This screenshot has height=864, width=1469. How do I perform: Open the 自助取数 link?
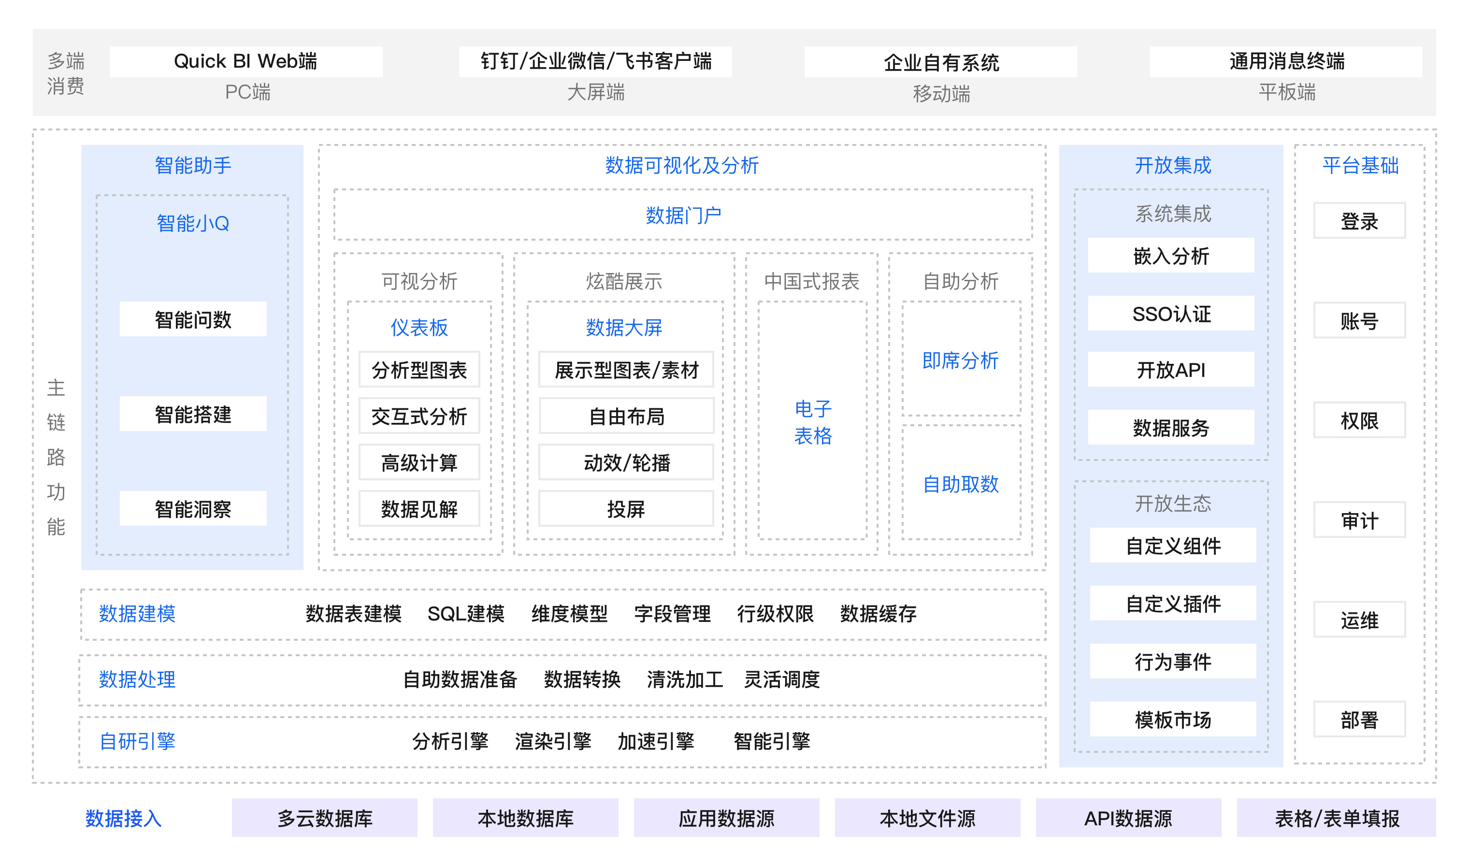coord(960,484)
